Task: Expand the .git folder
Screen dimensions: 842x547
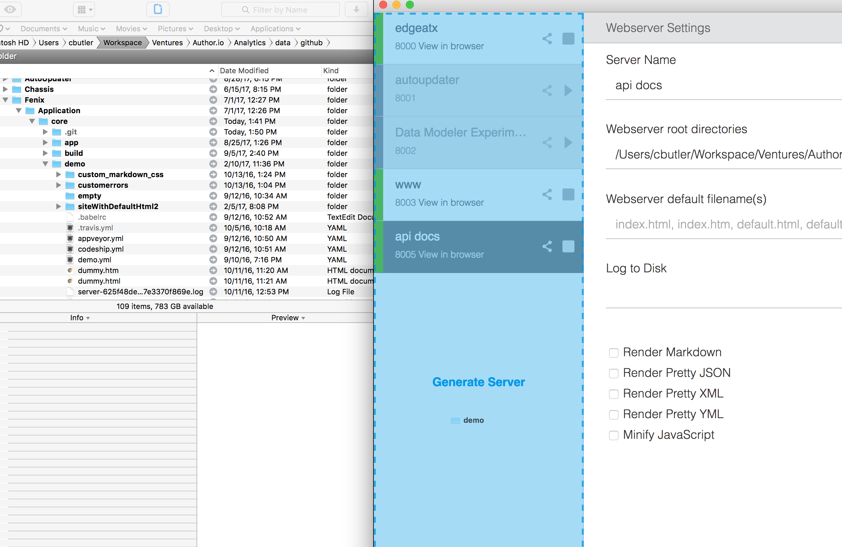Action: tap(45, 132)
